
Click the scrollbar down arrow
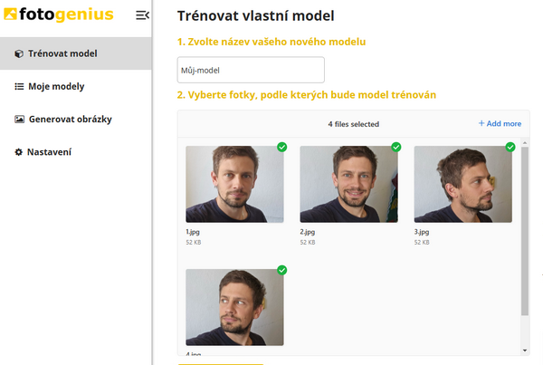click(x=525, y=350)
